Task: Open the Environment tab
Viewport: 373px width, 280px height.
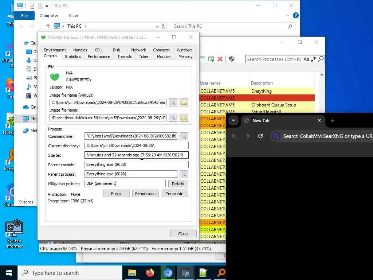Action: [55, 50]
